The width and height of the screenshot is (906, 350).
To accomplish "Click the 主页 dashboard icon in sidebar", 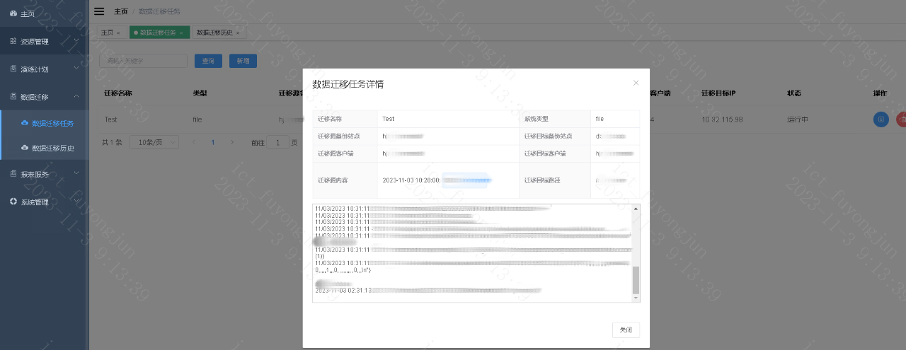I will click(x=13, y=13).
